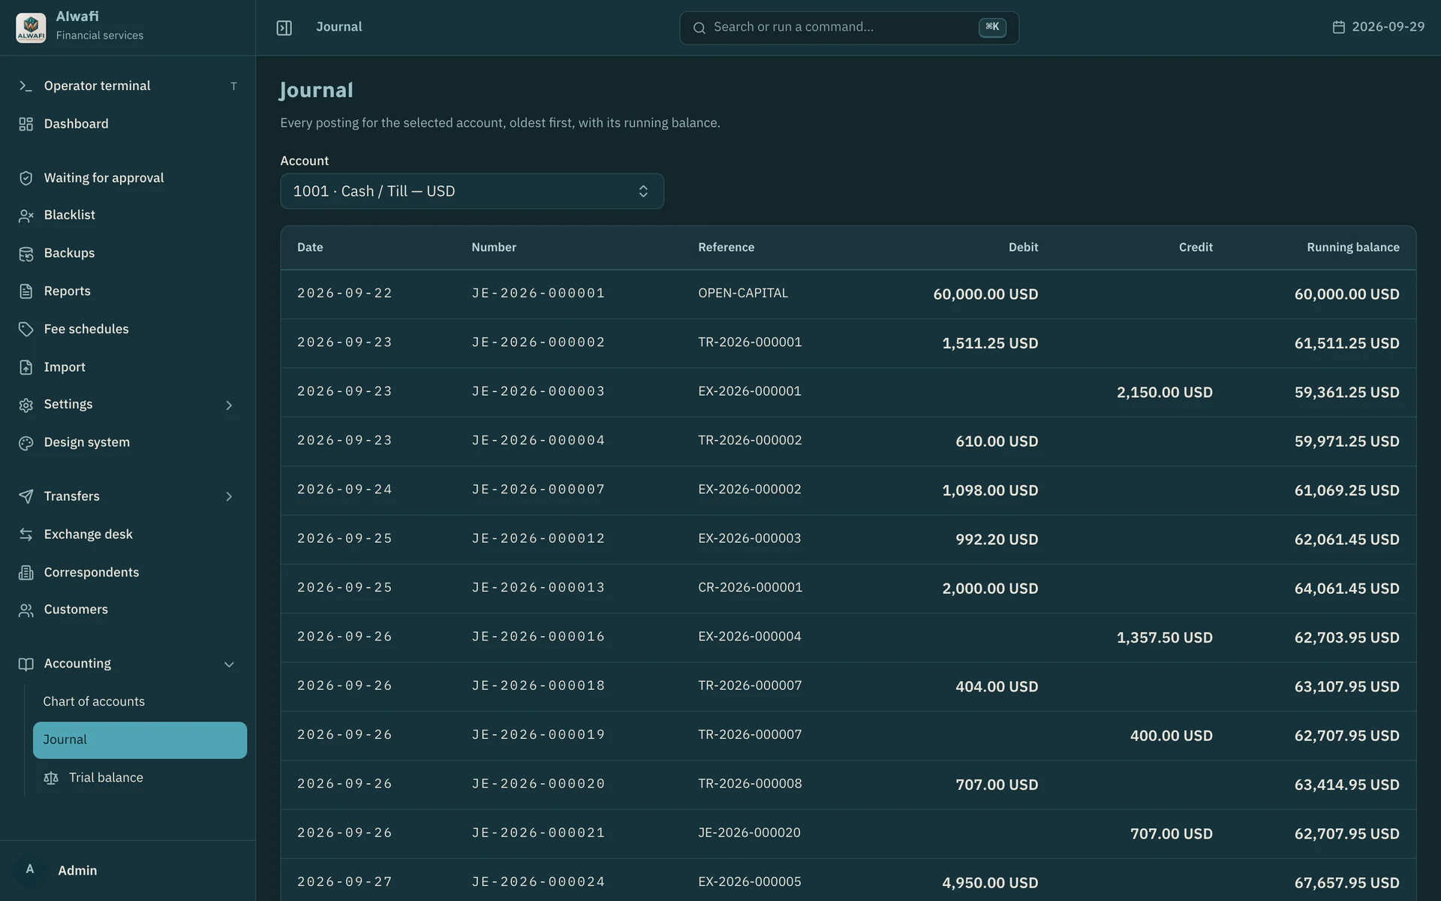
Task: Click entry number JE-2026-000024
Action: pyautogui.click(x=538, y=882)
